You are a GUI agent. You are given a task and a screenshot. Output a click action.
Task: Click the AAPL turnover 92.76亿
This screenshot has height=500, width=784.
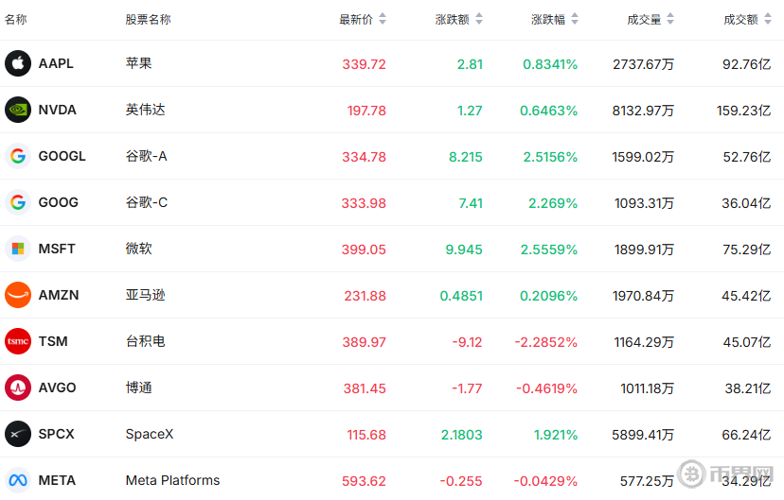click(746, 64)
